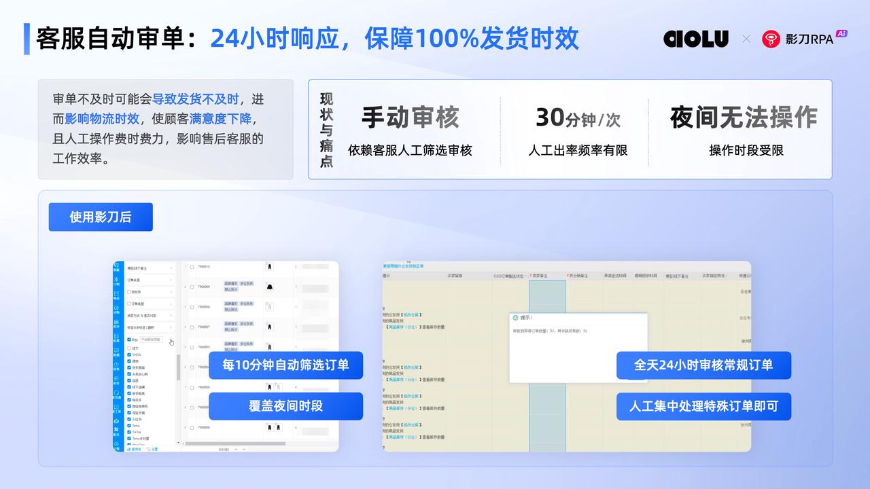Open the 库存 sidebar icon
Viewport: 870px width, 489px height.
[x=116, y=325]
